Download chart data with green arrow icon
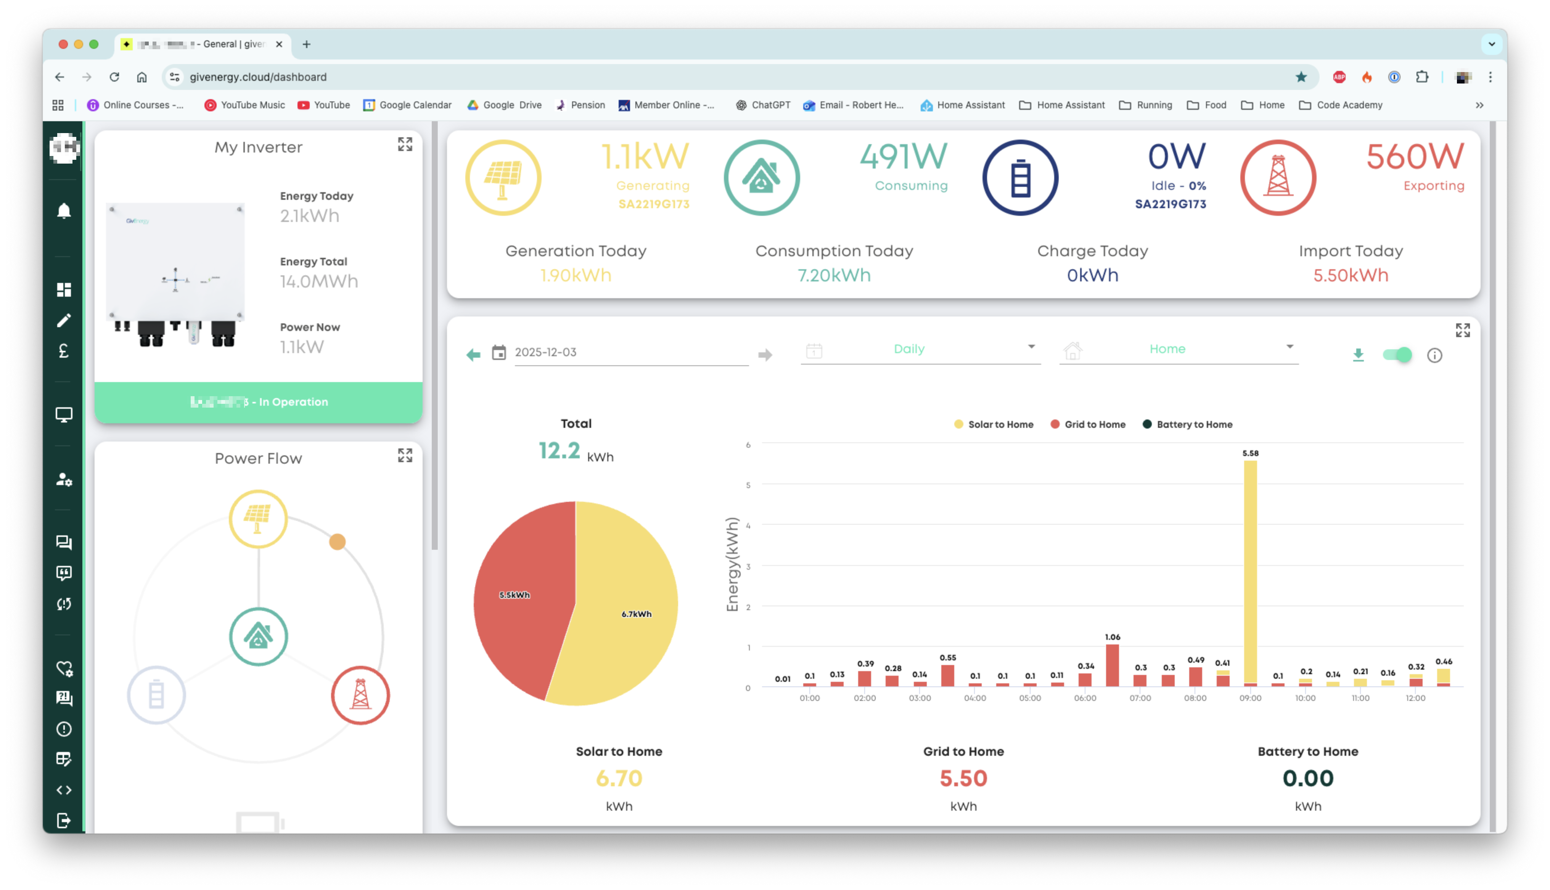This screenshot has height=890, width=1550. pos(1358,355)
